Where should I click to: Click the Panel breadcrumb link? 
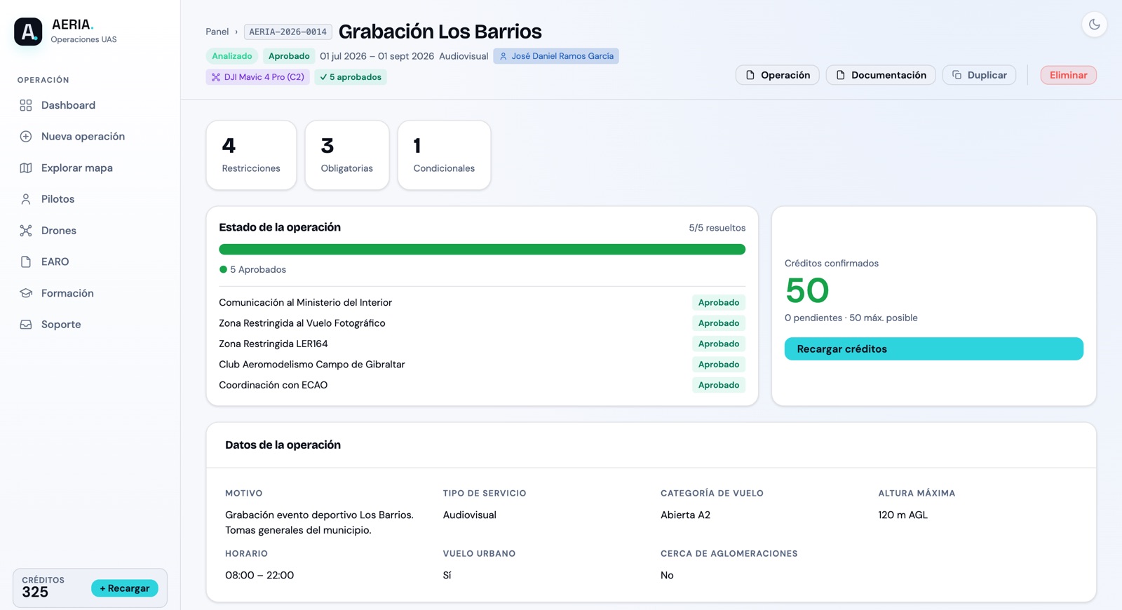click(x=217, y=32)
